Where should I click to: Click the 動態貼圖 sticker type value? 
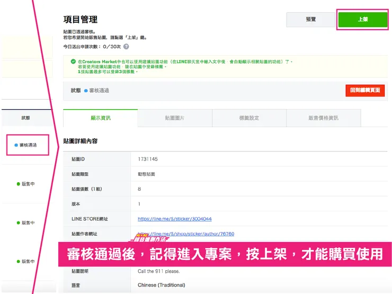(x=146, y=174)
